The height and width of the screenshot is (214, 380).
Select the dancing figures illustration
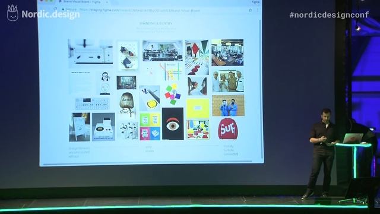pos(128,131)
